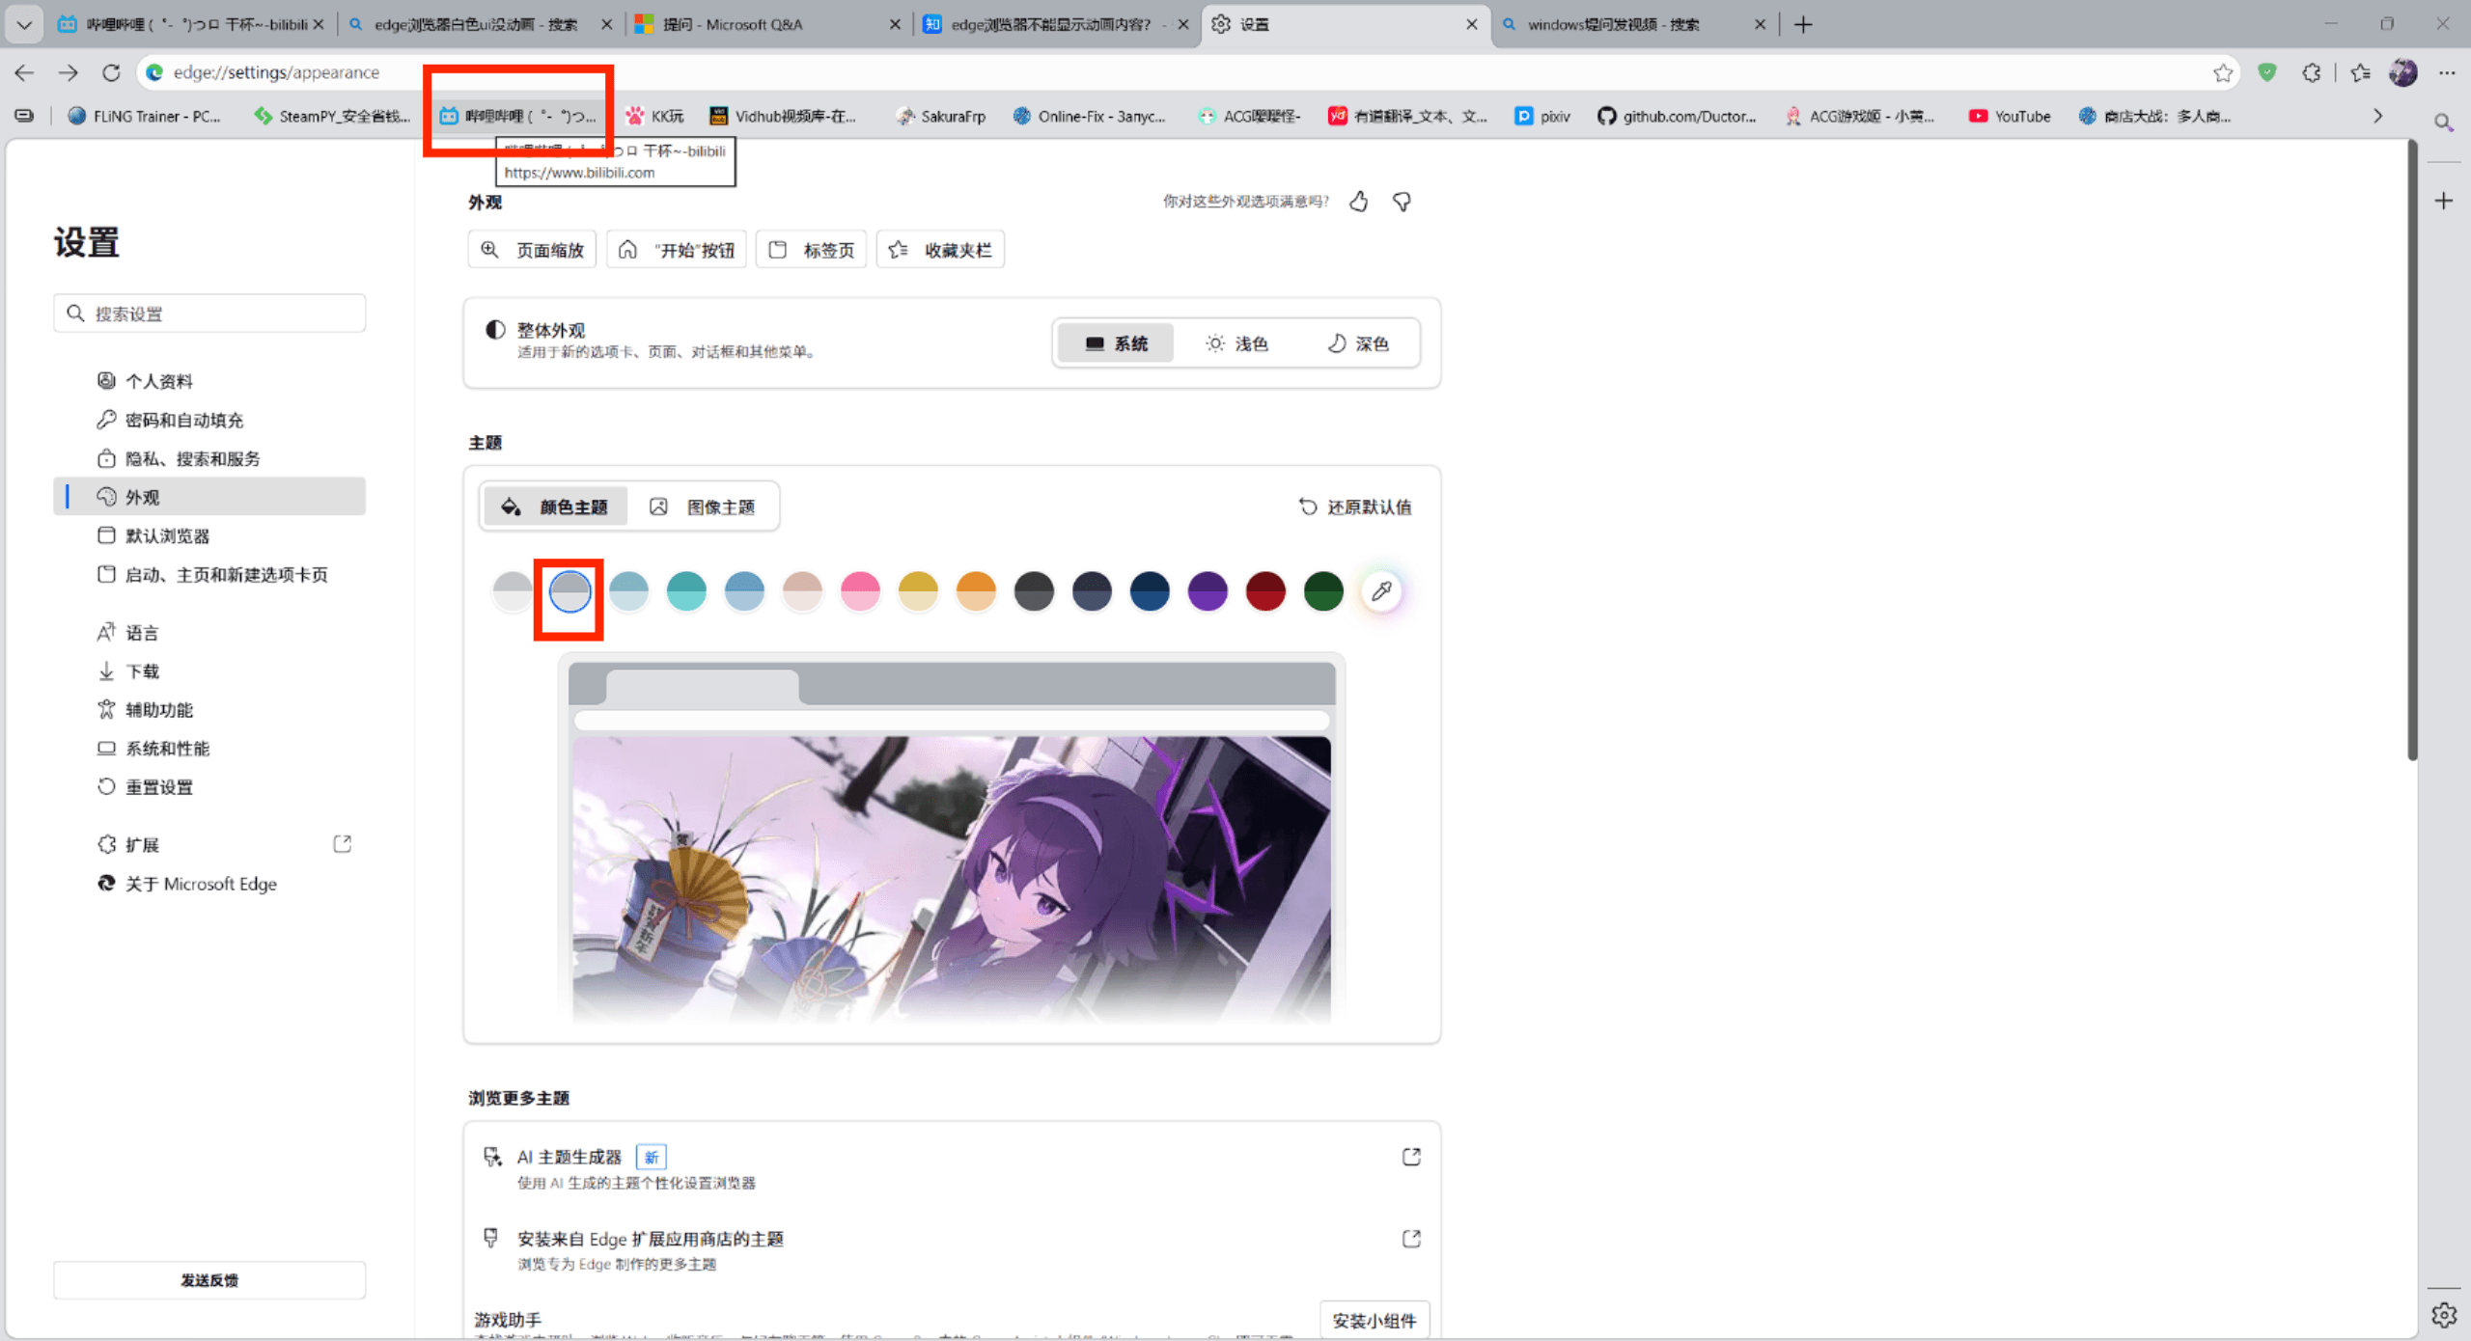This screenshot has height=1341, width=2471.
Task: Select the pink color theme swatch
Action: (860, 591)
